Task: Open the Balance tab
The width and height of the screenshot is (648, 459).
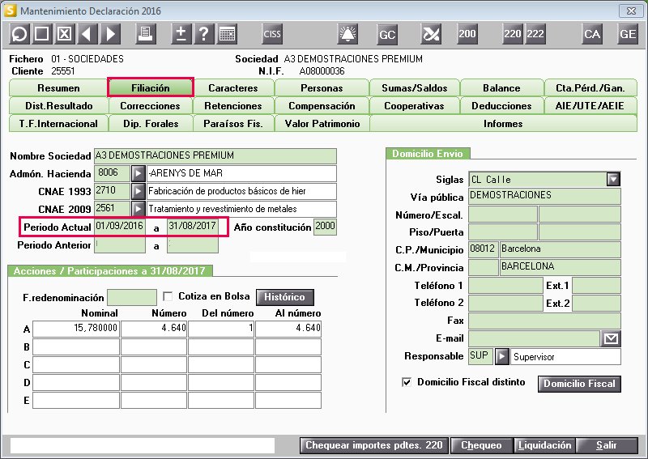Action: point(501,87)
